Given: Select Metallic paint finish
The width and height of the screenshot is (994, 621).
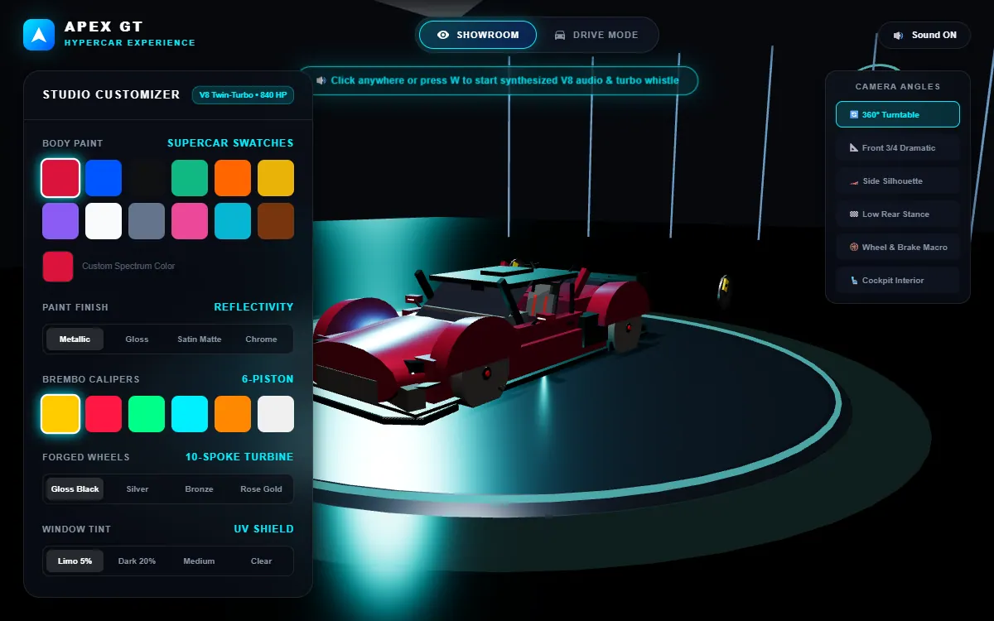Looking at the screenshot, I should [x=75, y=339].
